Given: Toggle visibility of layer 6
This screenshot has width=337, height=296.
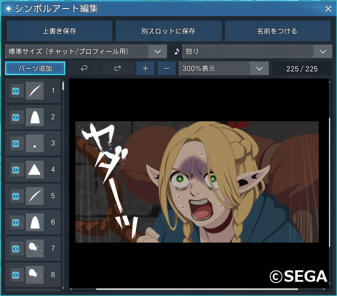Looking at the screenshot, I should tap(16, 223).
